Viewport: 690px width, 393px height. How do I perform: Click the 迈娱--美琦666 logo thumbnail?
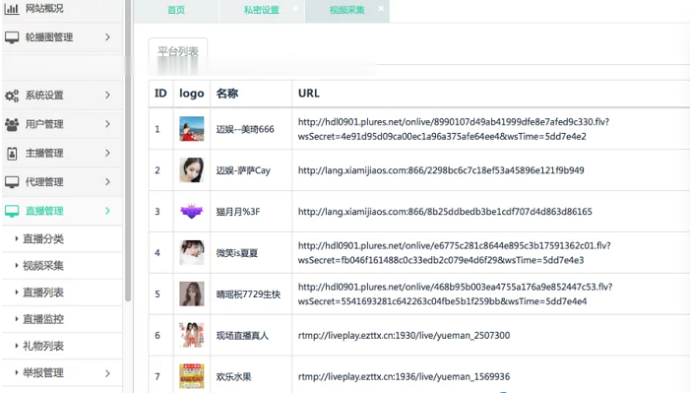coord(192,129)
